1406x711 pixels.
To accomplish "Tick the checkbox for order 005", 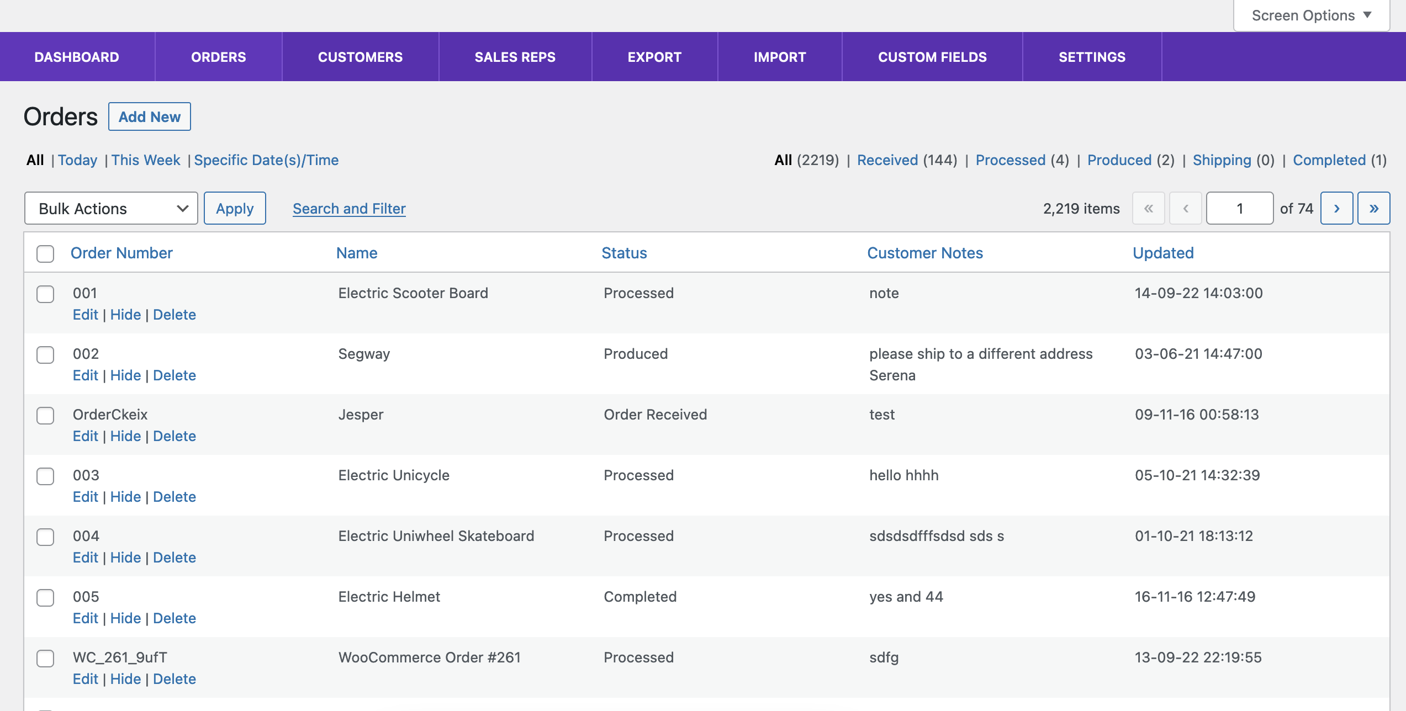I will point(45,597).
